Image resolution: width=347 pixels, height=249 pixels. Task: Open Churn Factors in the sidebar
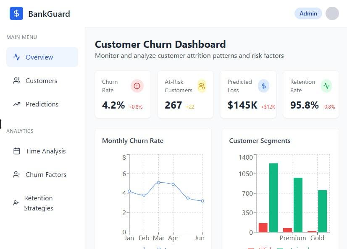(x=42, y=174)
